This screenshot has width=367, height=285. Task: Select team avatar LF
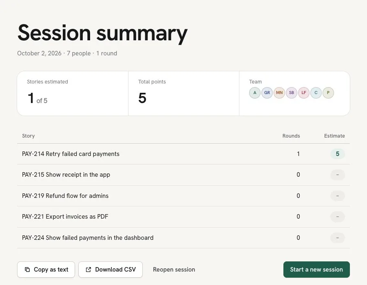(304, 93)
